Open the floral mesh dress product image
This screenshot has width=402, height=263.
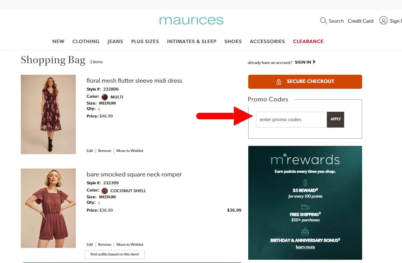48,114
